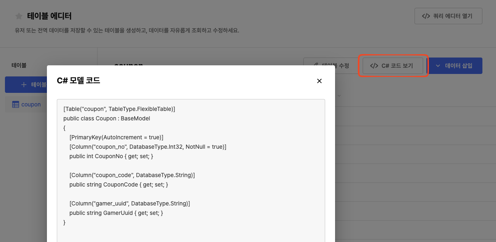Open the 쿼리 에디터 열기 query editor
Screen dimensions: 496x242
click(x=448, y=16)
